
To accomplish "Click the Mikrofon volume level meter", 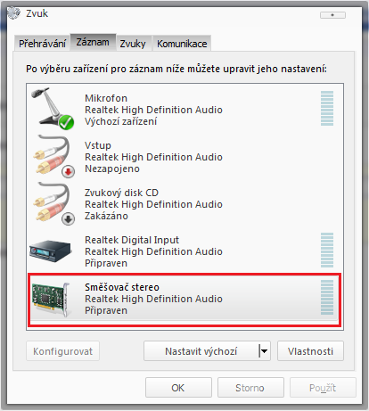I will point(327,109).
